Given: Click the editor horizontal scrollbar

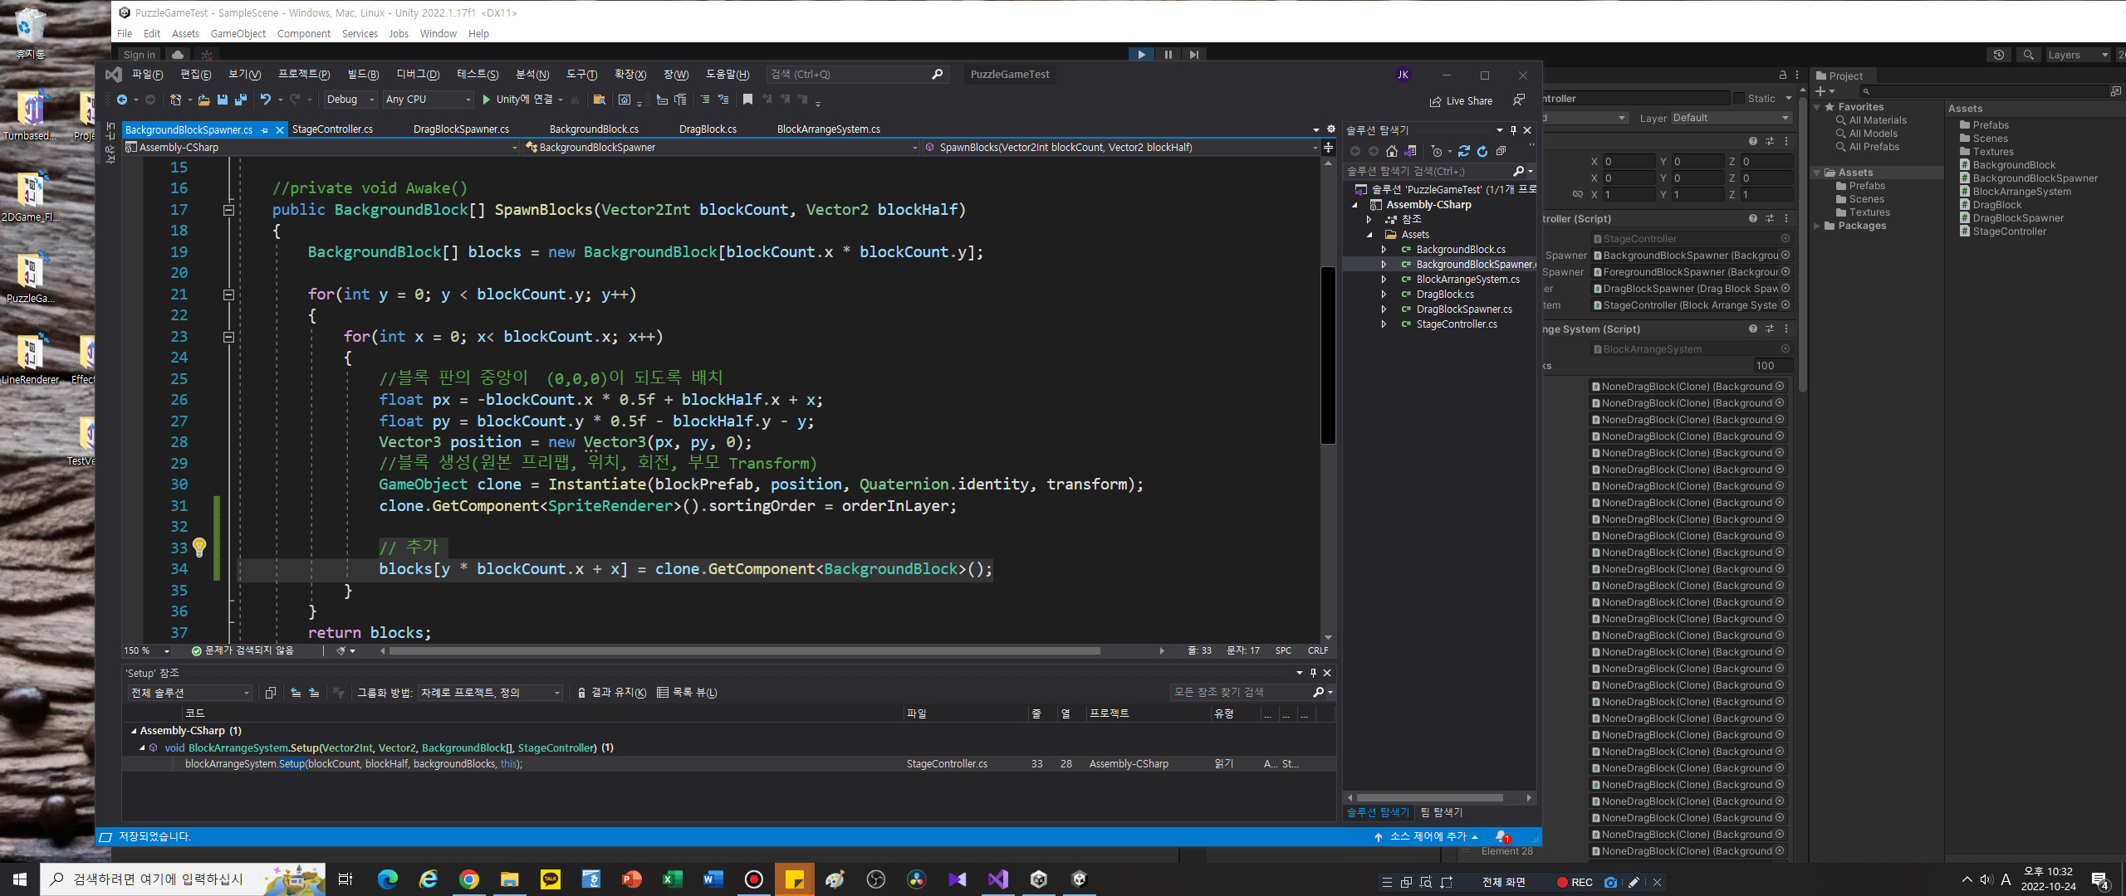Looking at the screenshot, I should (x=744, y=651).
